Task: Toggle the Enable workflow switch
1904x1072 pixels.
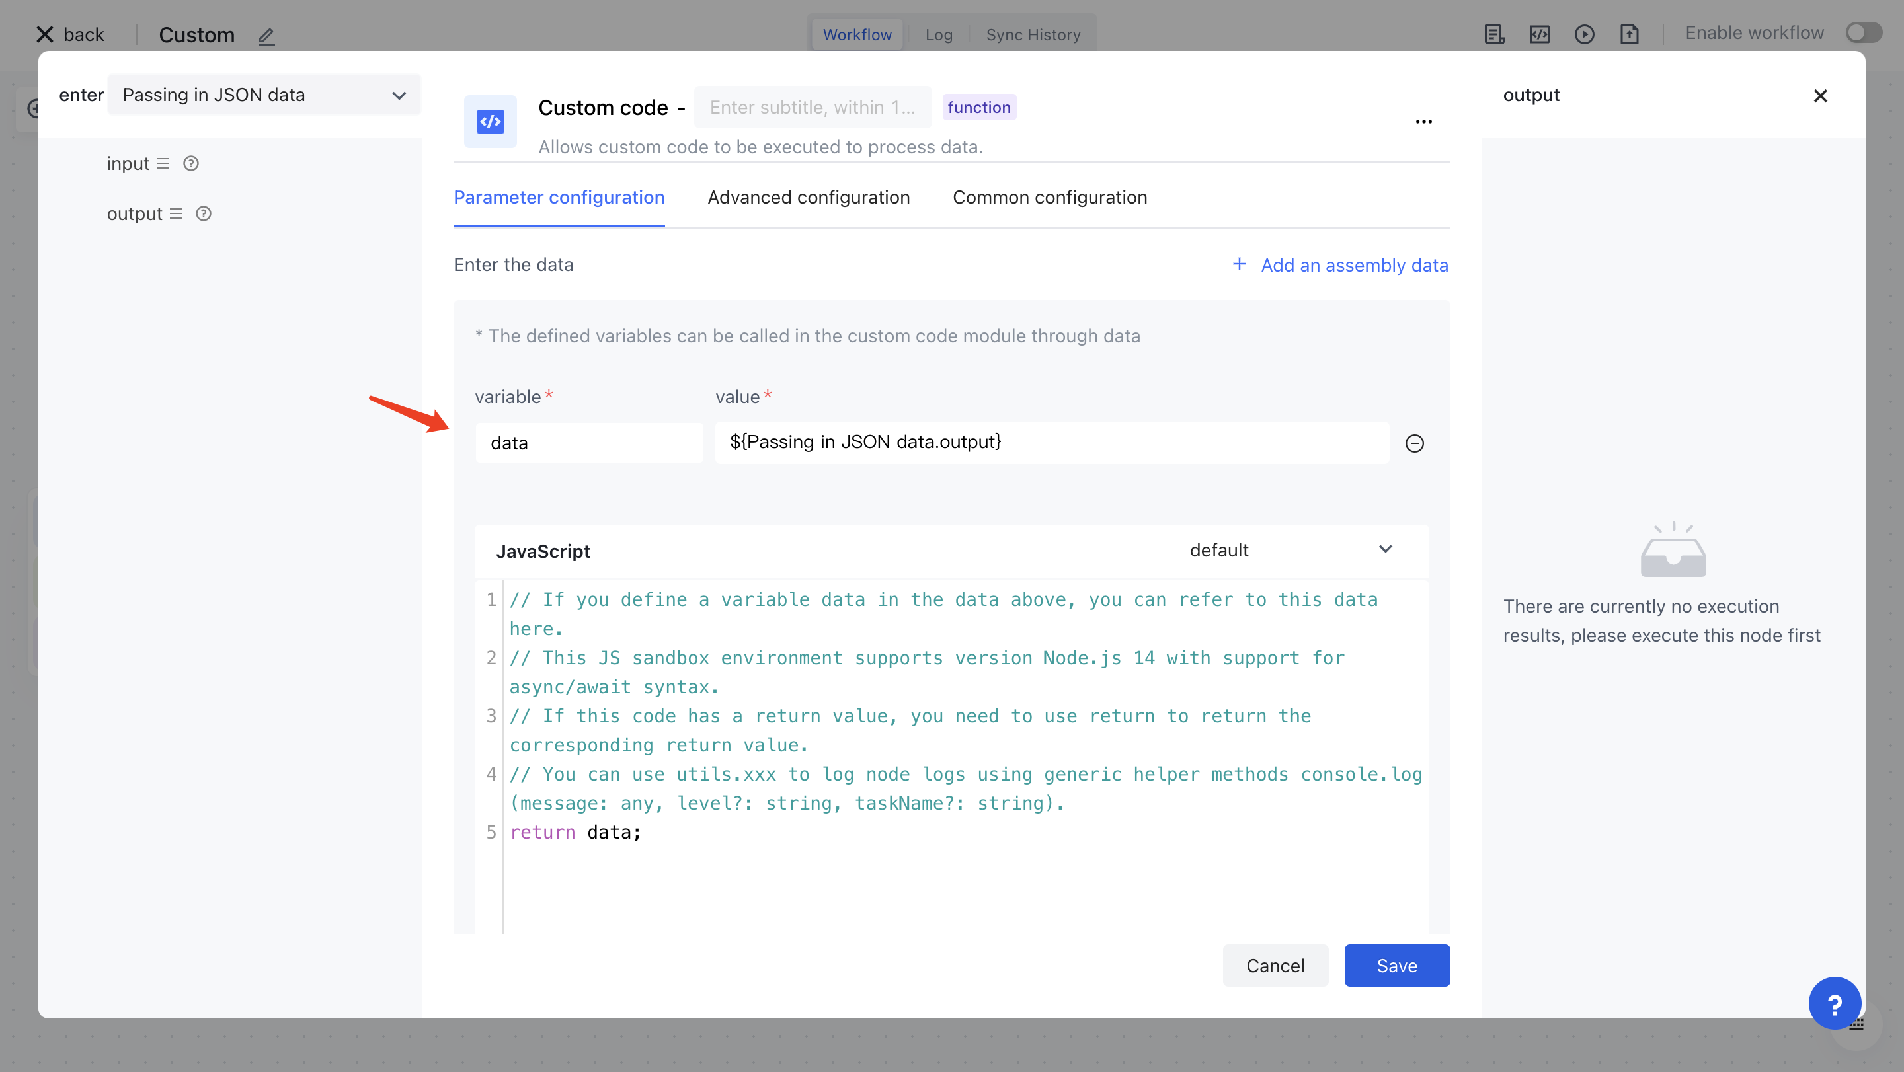Action: point(1862,33)
